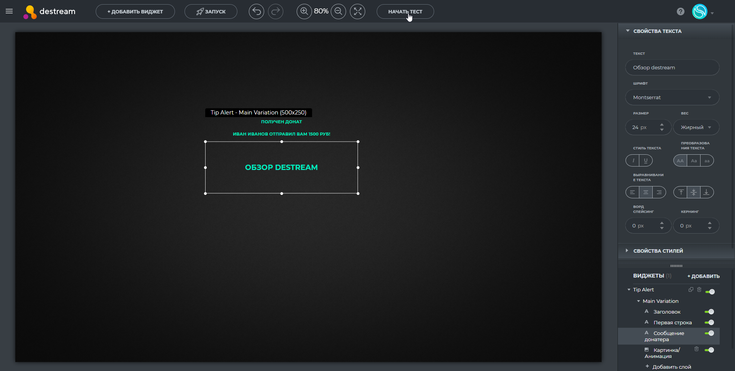
Task: Increase the Кернинг value
Action: point(710,223)
